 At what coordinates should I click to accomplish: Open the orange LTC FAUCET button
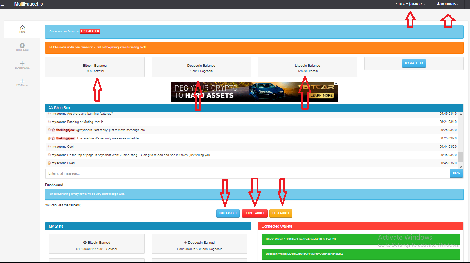(x=281, y=213)
